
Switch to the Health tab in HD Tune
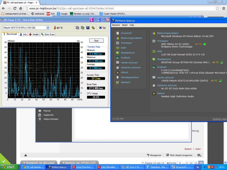click(34, 34)
